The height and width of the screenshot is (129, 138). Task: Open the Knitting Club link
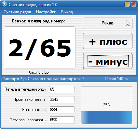39,72
